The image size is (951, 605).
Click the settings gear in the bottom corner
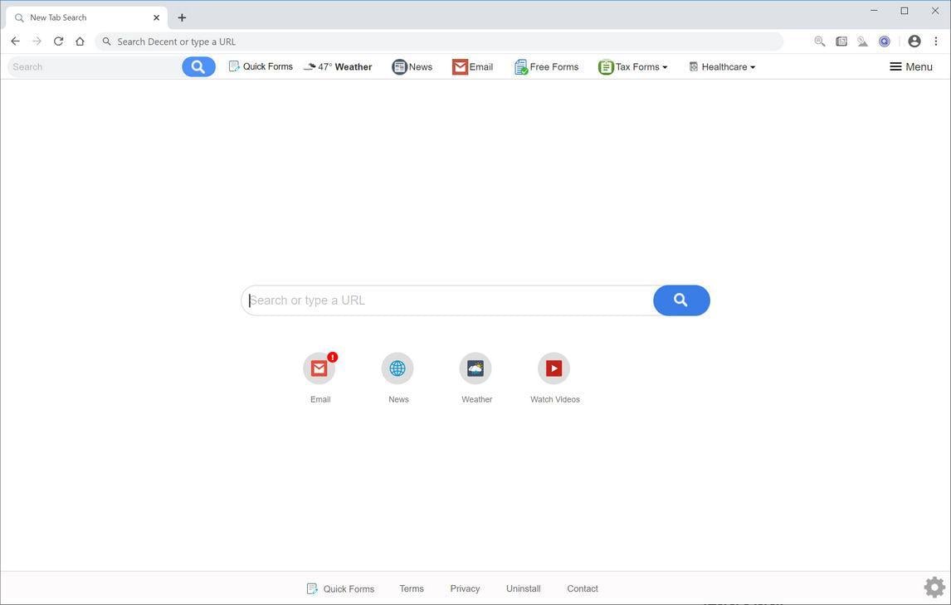click(934, 586)
